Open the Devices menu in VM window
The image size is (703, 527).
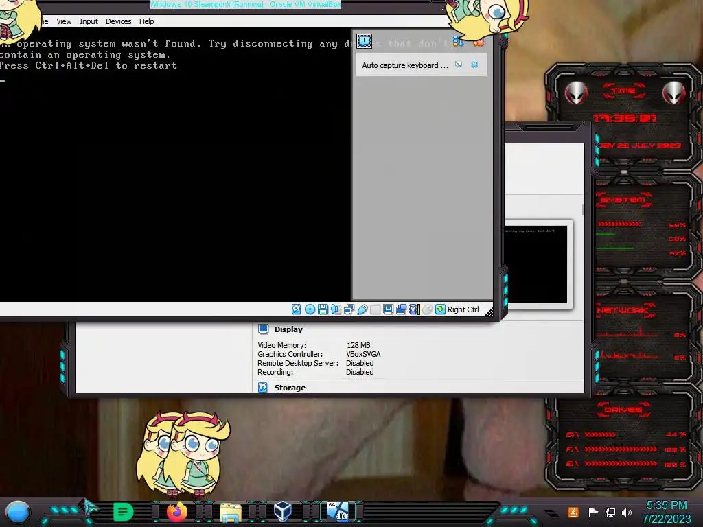click(x=118, y=21)
